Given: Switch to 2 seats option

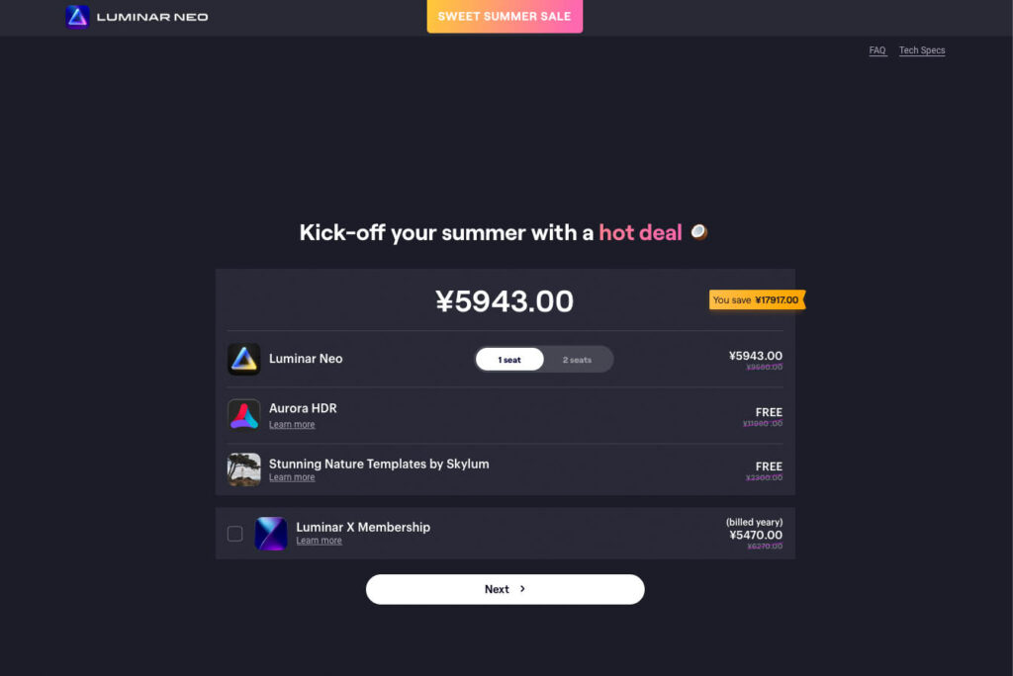Looking at the screenshot, I should coord(577,360).
